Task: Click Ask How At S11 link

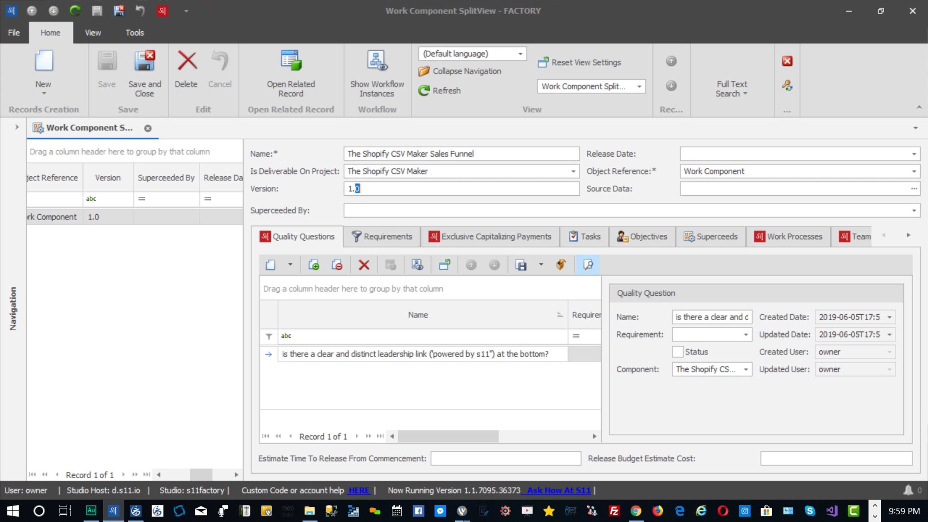Action: 558,490
